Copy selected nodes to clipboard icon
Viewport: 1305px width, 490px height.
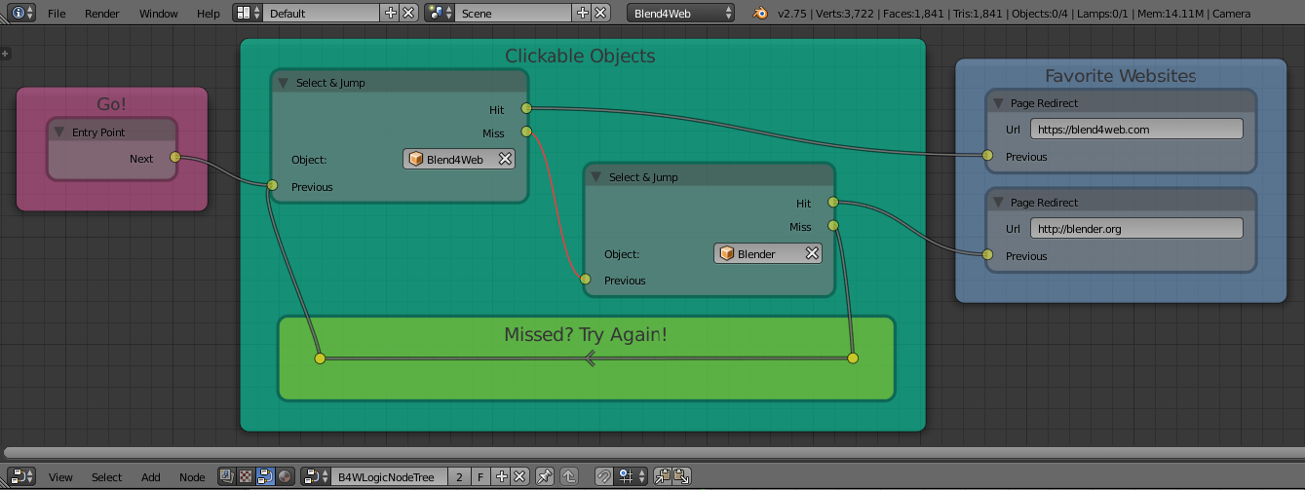(x=663, y=476)
